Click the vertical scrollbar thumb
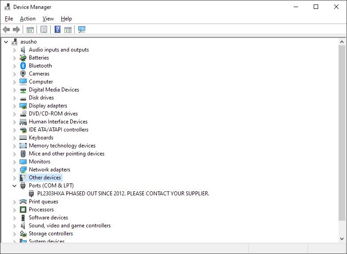 342,133
